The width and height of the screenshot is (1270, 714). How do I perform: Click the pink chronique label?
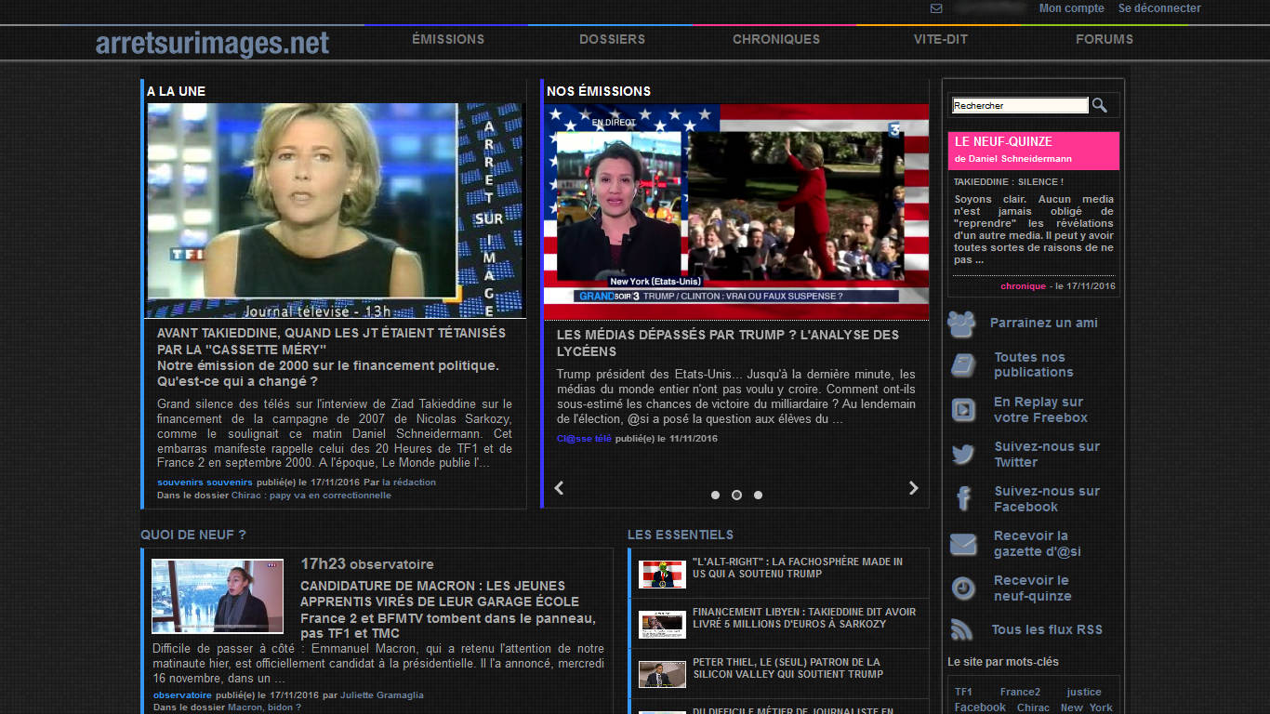[1023, 286]
